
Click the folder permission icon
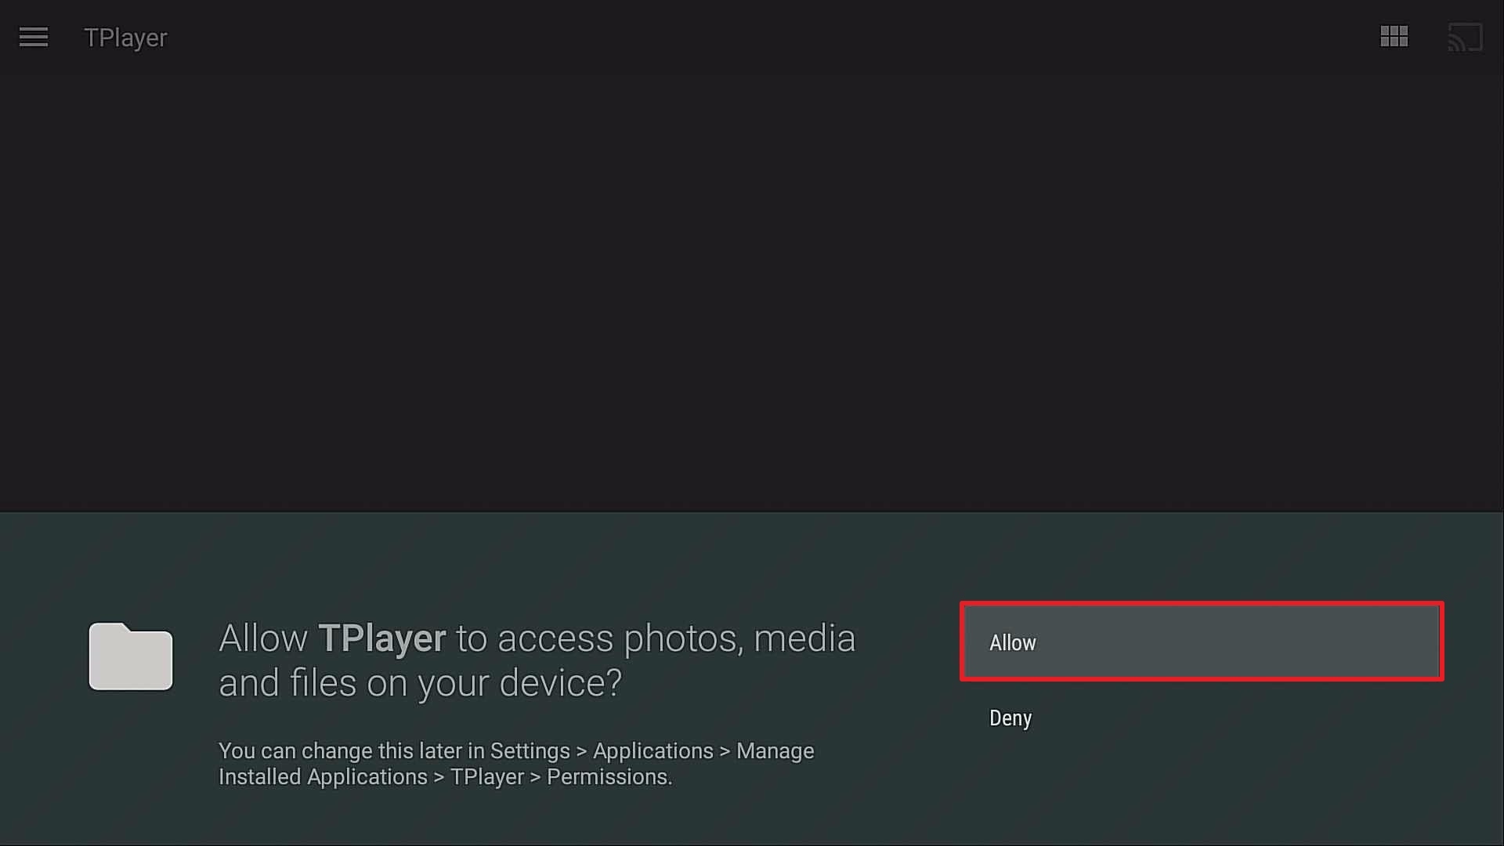[x=131, y=656]
